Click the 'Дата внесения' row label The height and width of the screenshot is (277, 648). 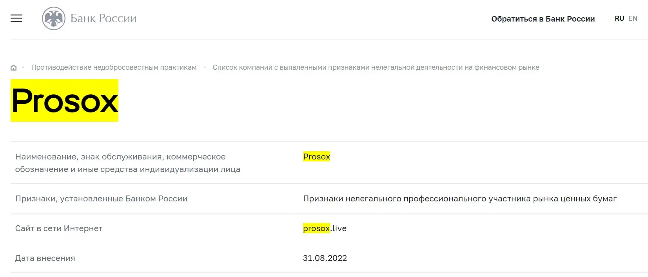click(x=45, y=258)
